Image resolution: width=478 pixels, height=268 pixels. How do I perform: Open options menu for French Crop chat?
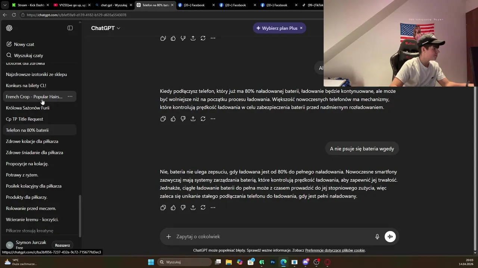(70, 96)
